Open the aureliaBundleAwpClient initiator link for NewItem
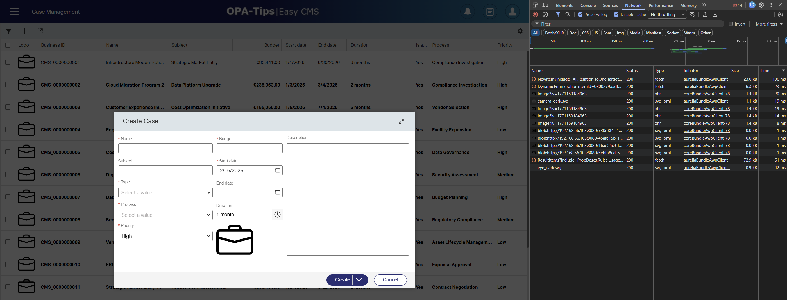The image size is (787, 300). 706,79
